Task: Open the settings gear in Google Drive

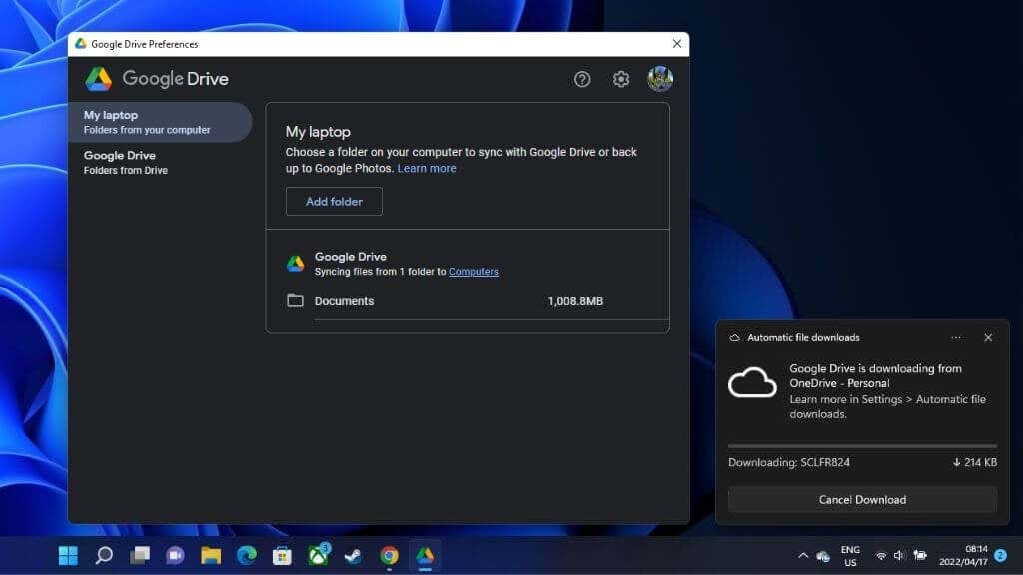Action: [x=621, y=79]
